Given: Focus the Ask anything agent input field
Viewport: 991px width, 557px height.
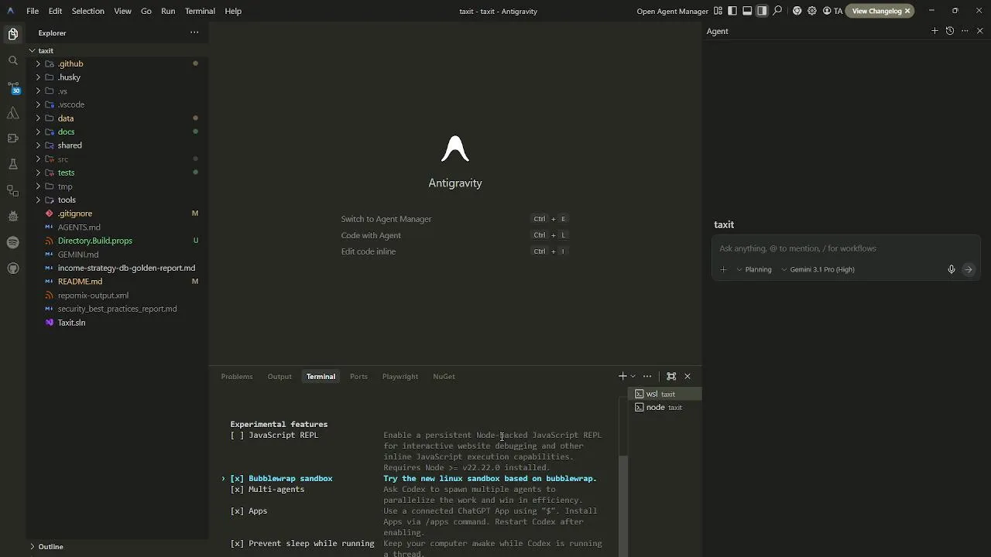Looking at the screenshot, I should pos(845,248).
